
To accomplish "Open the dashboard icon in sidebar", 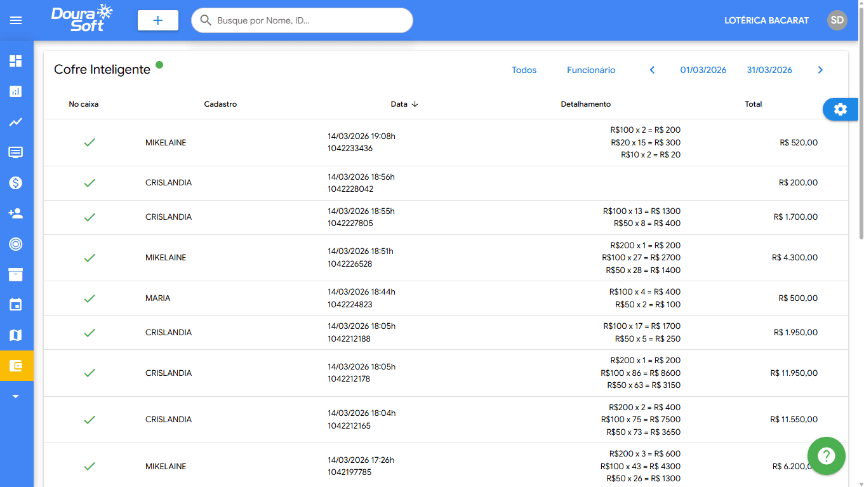I will click(x=16, y=61).
